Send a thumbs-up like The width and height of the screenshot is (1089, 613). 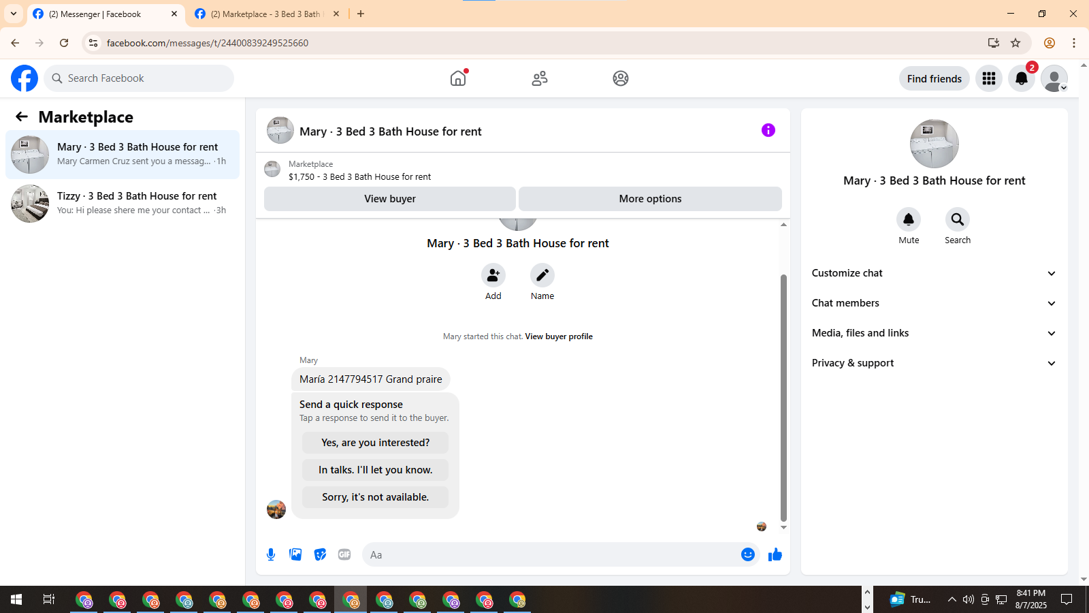775,554
